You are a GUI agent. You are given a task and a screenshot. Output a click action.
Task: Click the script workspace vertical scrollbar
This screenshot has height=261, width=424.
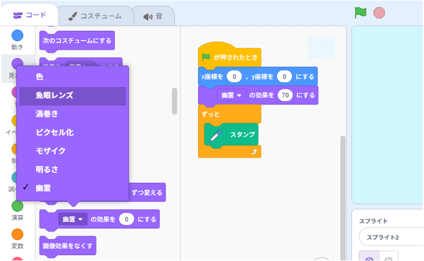pyautogui.click(x=343, y=198)
